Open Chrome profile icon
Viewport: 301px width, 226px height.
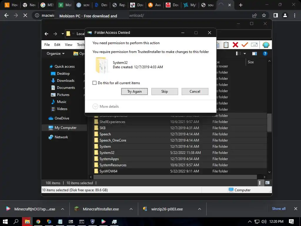point(285,15)
